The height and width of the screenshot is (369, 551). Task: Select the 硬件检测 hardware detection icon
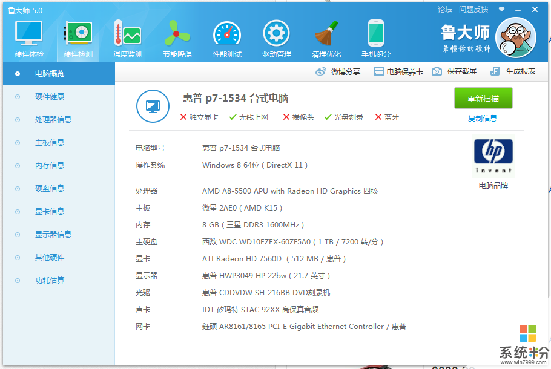pyautogui.click(x=78, y=39)
